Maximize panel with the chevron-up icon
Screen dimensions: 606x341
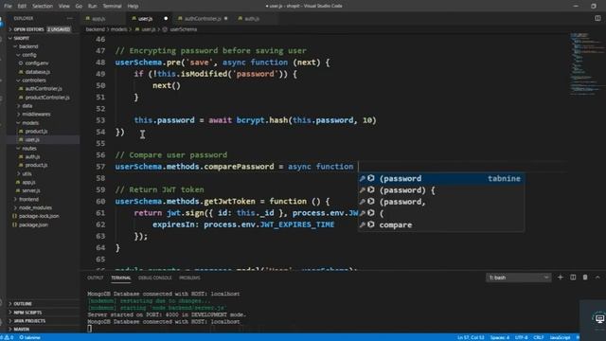click(597, 278)
